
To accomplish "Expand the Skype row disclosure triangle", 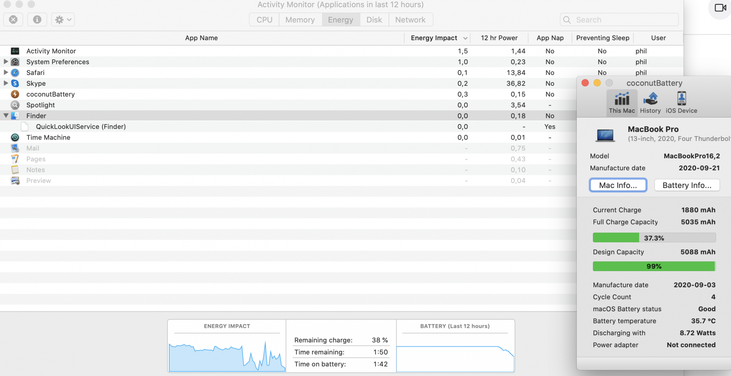I will click(x=6, y=83).
